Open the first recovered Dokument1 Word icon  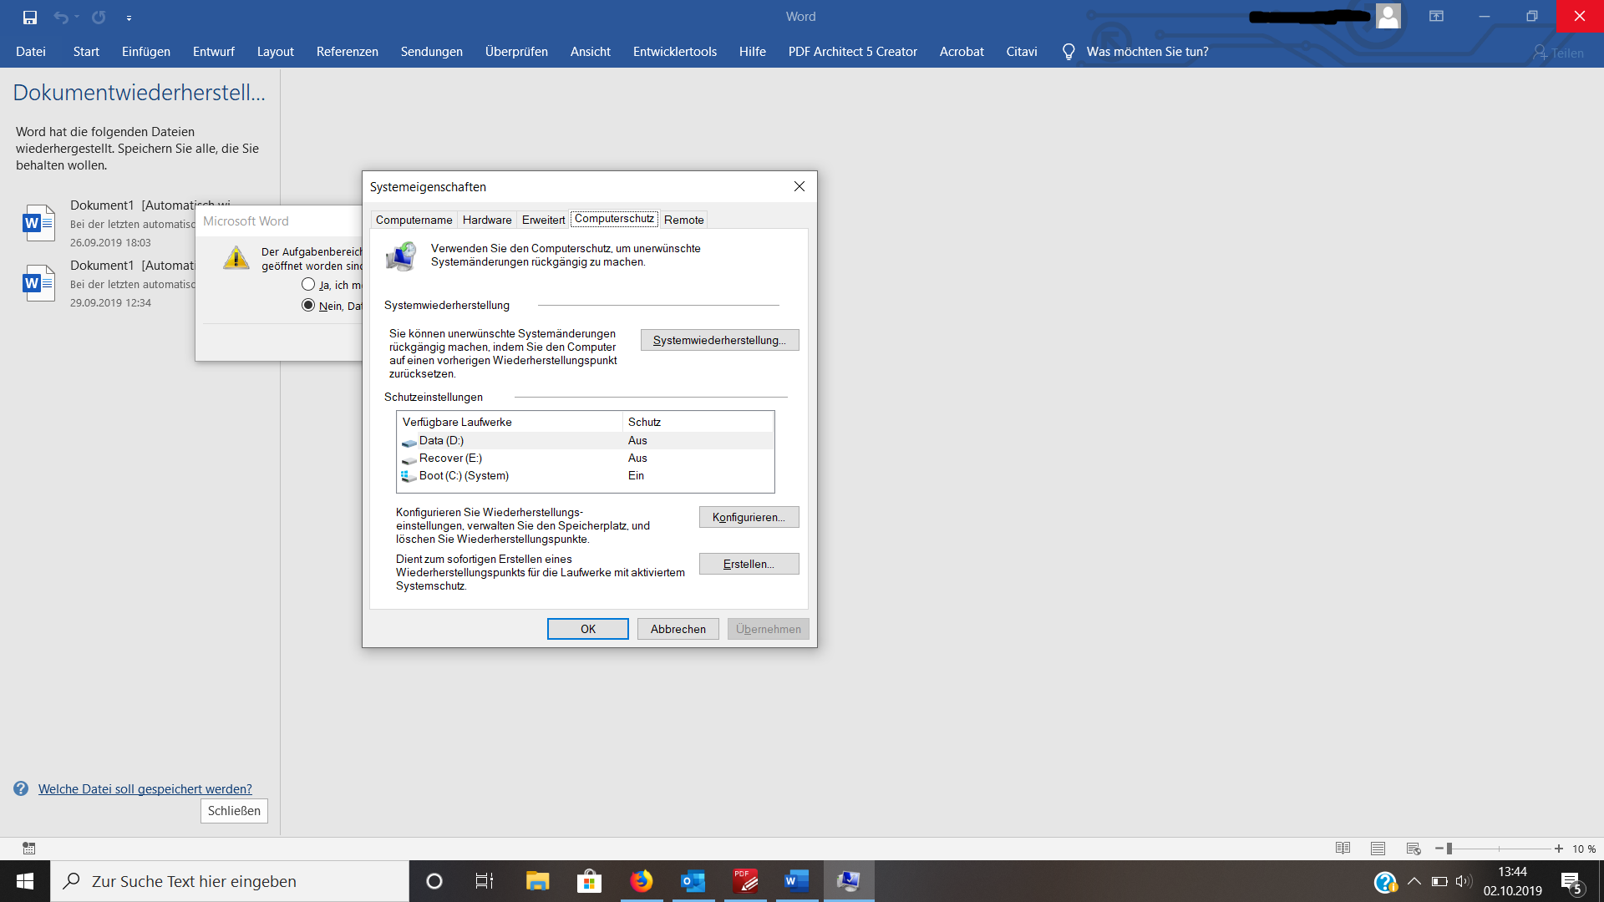38,223
